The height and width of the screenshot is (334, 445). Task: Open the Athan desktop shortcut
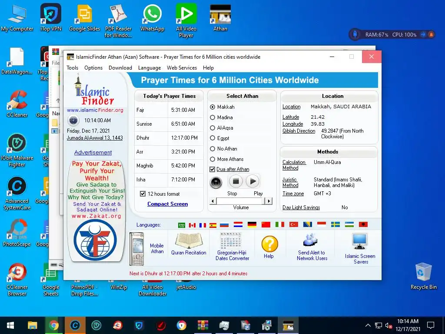coord(220,17)
